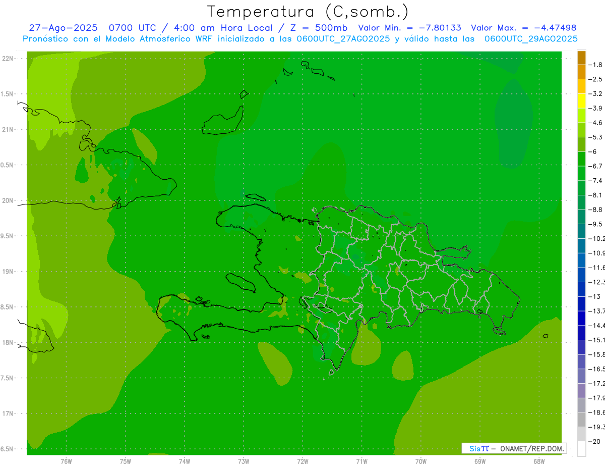
Task: Pick the purple swatch between -17.2 and -17.9
Action: tap(581, 391)
